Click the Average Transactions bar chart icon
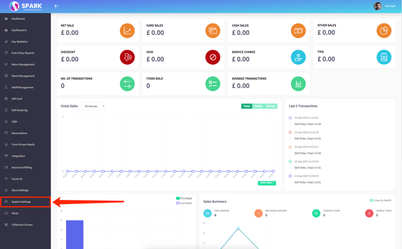The image size is (402, 249). (298, 84)
